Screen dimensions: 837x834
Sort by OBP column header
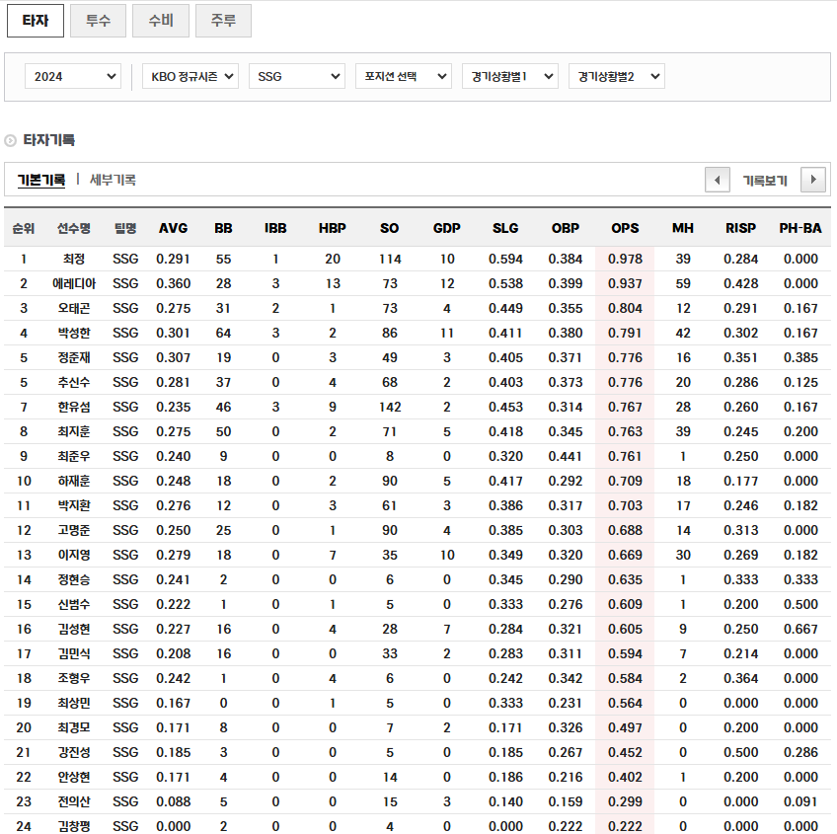pyautogui.click(x=566, y=229)
